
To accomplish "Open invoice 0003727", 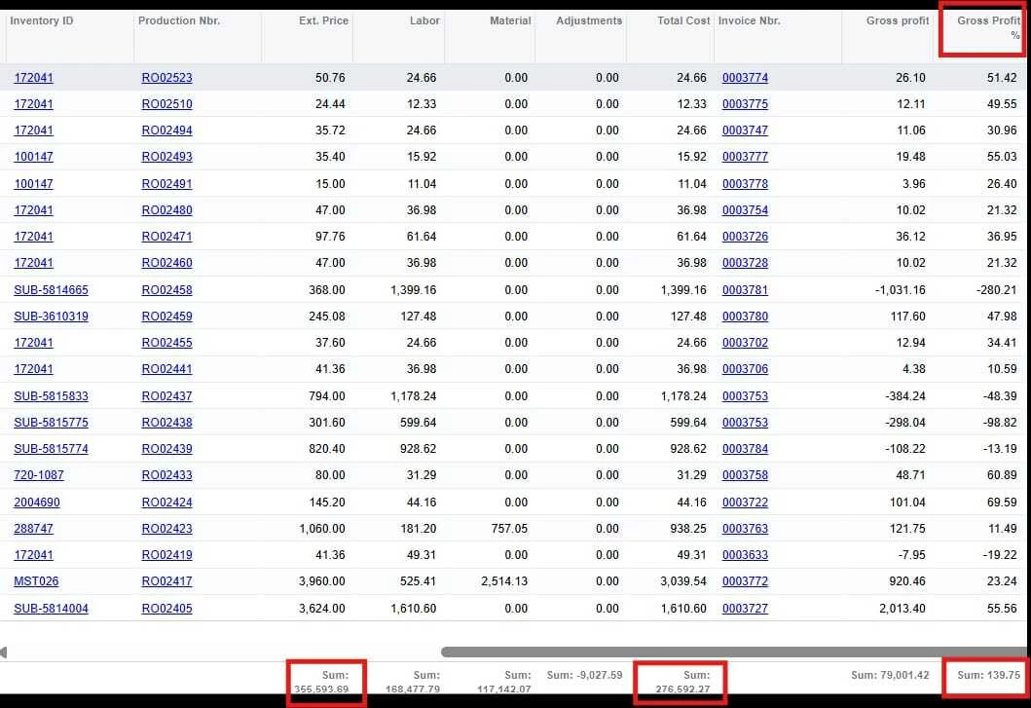I will 745,608.
